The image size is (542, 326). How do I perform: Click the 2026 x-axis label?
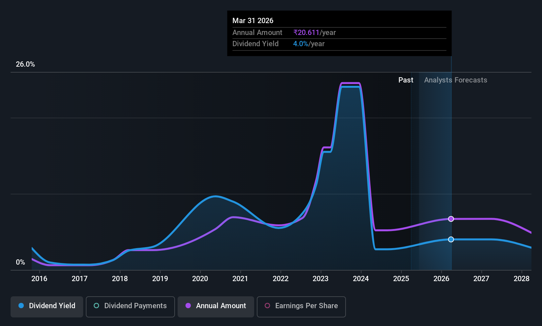(x=441, y=279)
